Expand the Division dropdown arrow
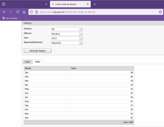Image resolution: width=164 pixels, height=127 pixels. point(81,29)
